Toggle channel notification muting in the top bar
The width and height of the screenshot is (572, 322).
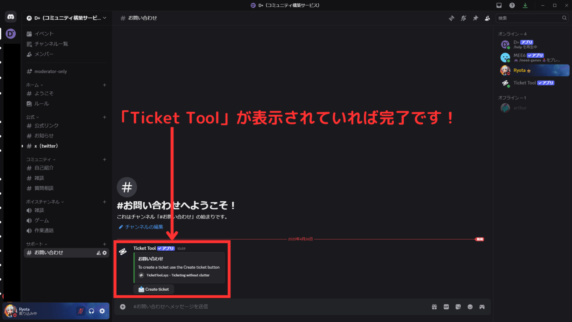[x=463, y=18]
